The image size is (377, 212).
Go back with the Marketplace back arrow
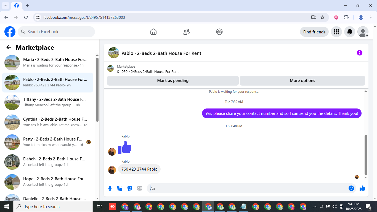(9, 47)
